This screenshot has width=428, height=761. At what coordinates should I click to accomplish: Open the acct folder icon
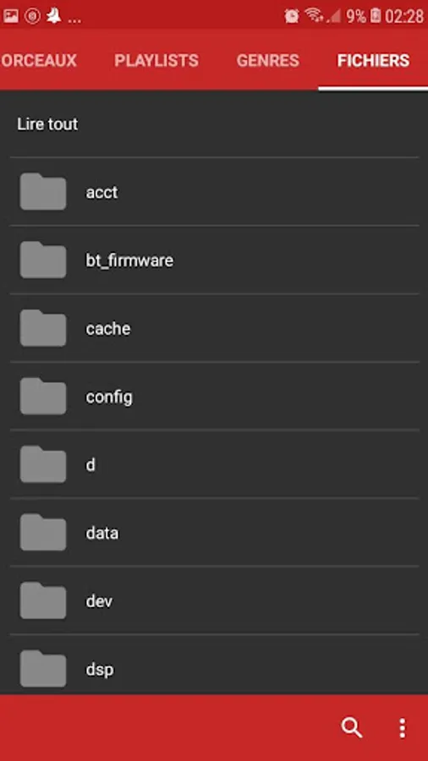coord(43,192)
